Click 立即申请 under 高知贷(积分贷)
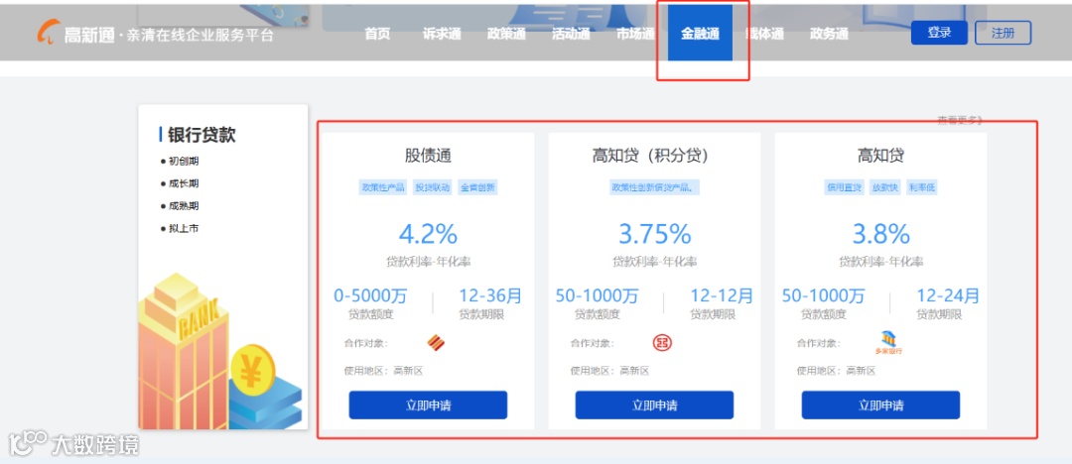This screenshot has width=1072, height=464. [654, 406]
